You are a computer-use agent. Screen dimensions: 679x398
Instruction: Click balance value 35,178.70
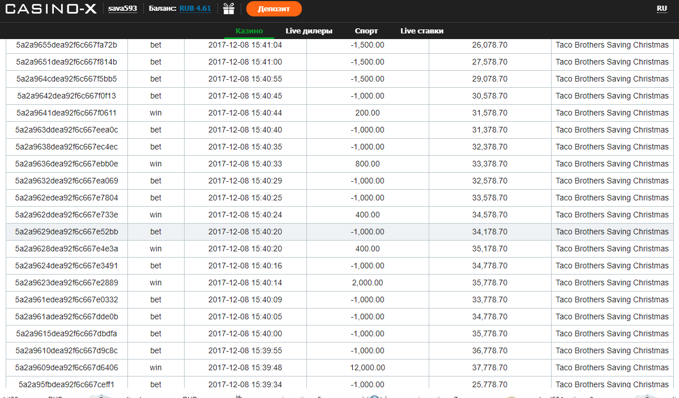(x=490, y=249)
